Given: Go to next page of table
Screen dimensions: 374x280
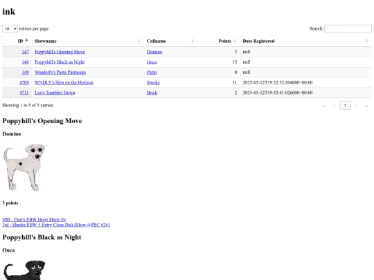Looking at the screenshot, I should coord(355,106).
